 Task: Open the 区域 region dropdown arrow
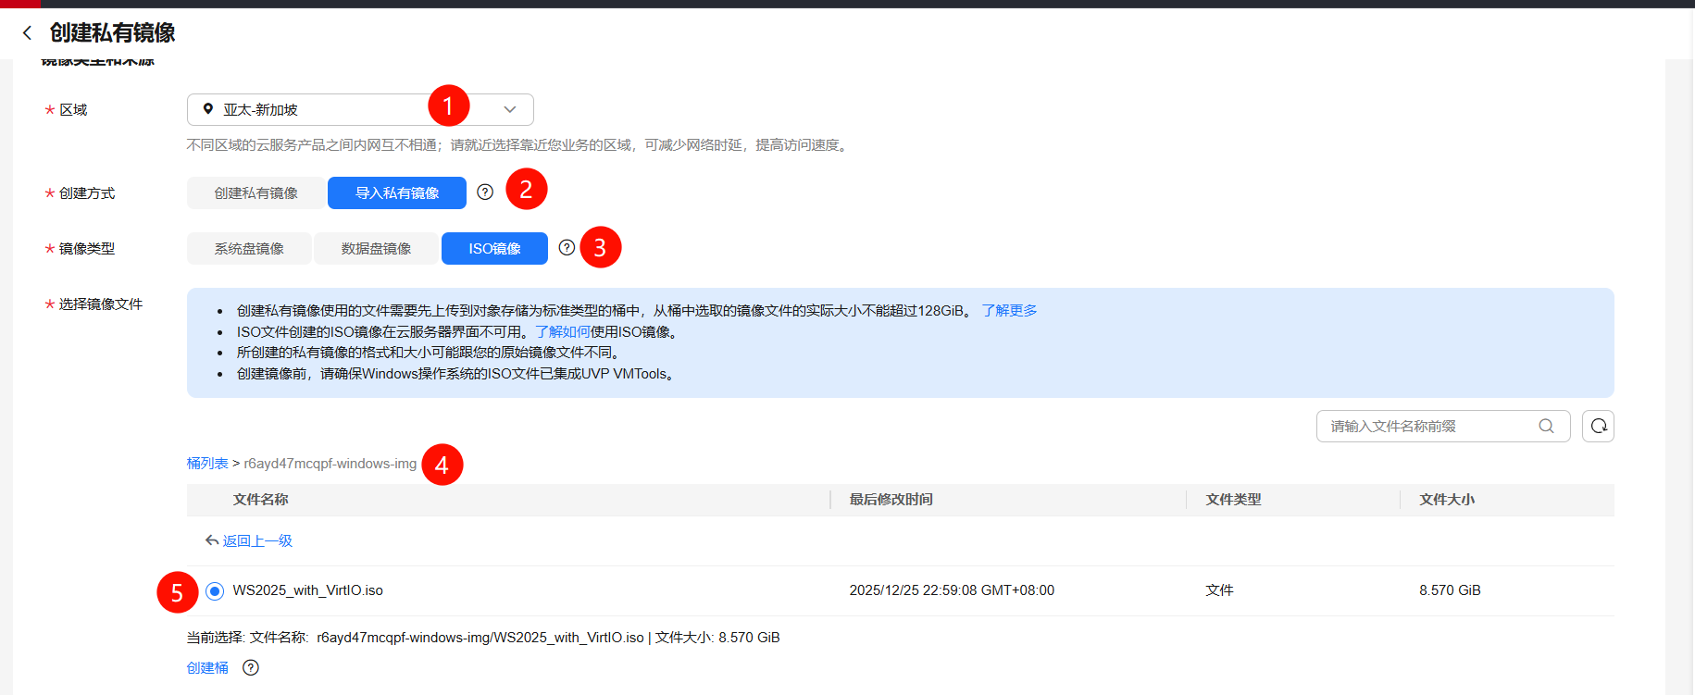(509, 109)
